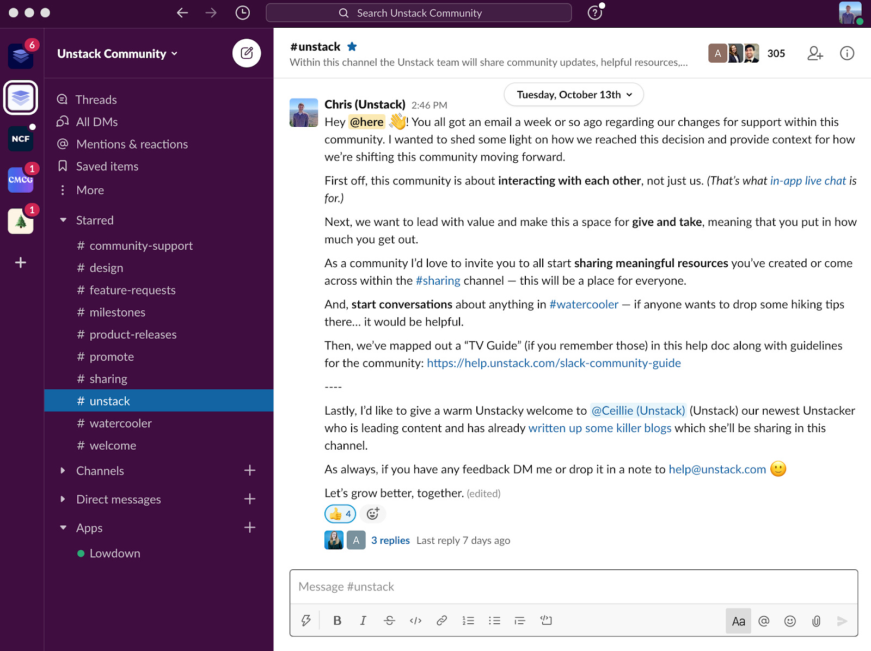Open the 3 replies thread
This screenshot has height=651, width=871.
pyautogui.click(x=390, y=540)
